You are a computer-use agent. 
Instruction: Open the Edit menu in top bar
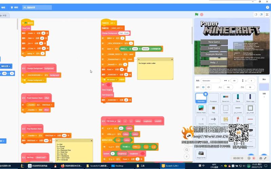tap(3, 7)
